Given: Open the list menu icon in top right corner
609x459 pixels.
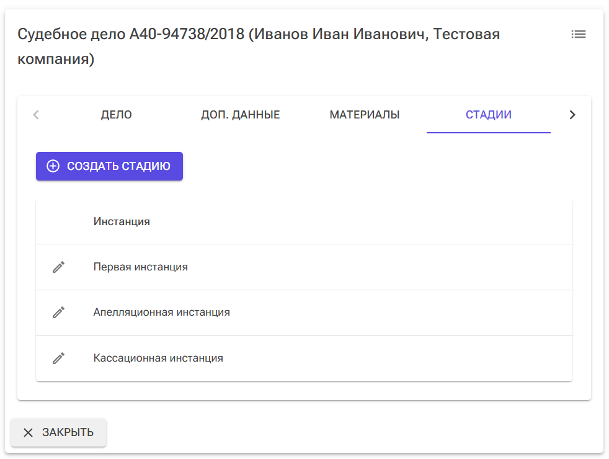Looking at the screenshot, I should pyautogui.click(x=578, y=34).
